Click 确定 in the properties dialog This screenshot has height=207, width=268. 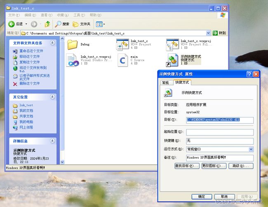click(x=202, y=197)
